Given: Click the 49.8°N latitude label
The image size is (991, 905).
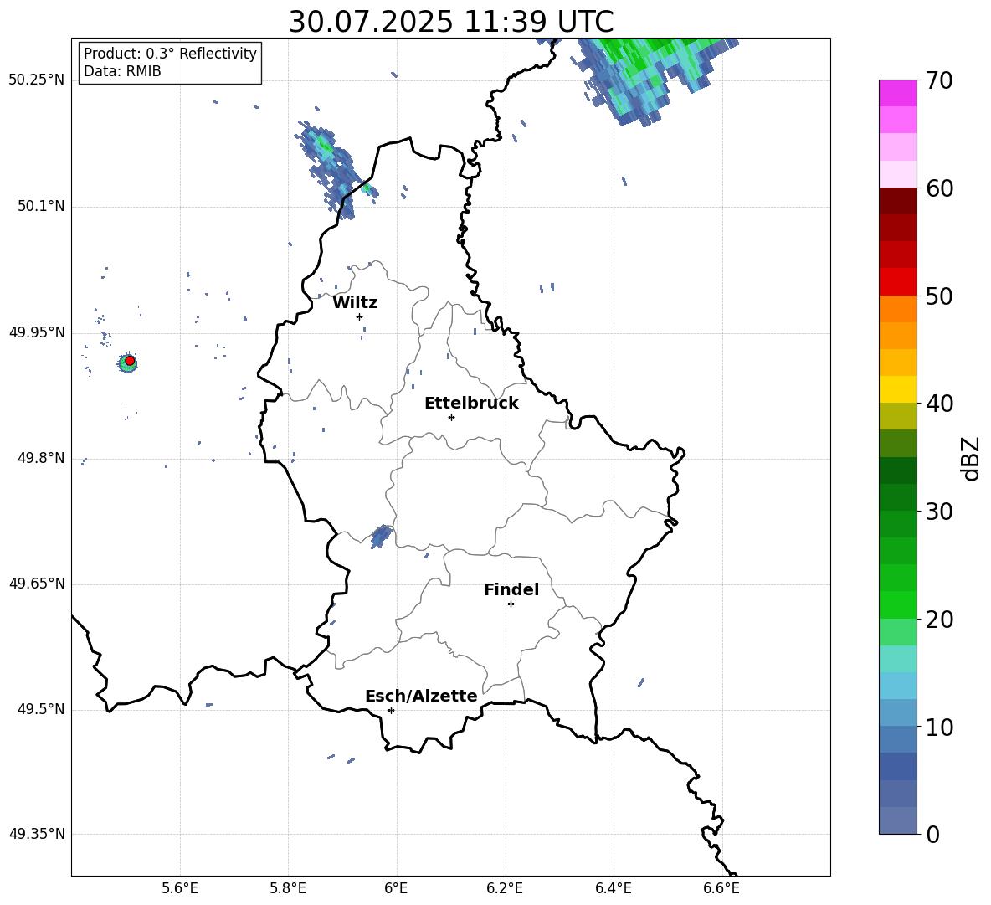Looking at the screenshot, I should click(41, 458).
